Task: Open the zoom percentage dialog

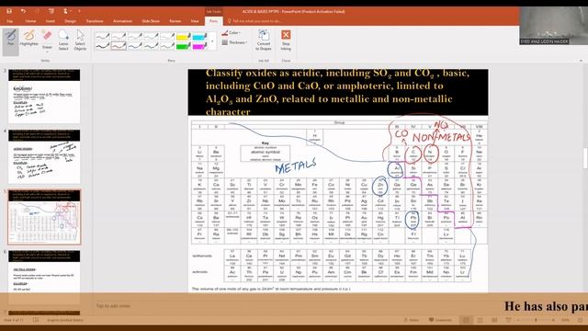Action: (565, 320)
